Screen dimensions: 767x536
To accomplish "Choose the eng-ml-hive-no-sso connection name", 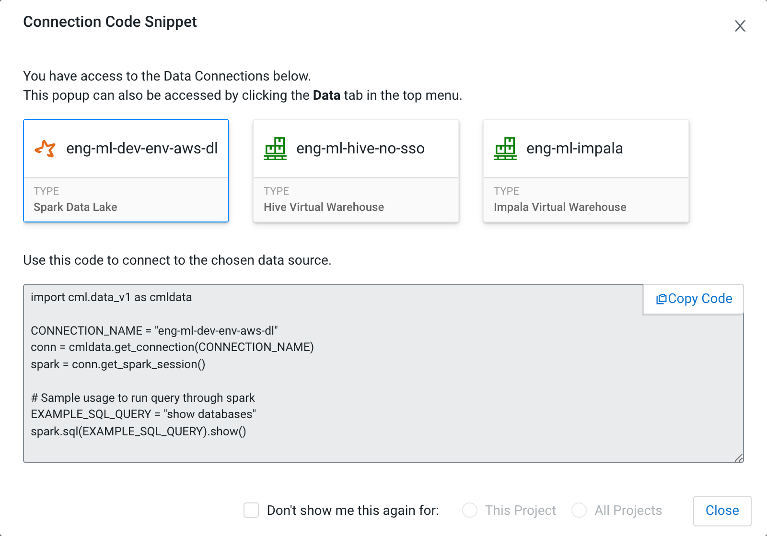I will coord(360,149).
